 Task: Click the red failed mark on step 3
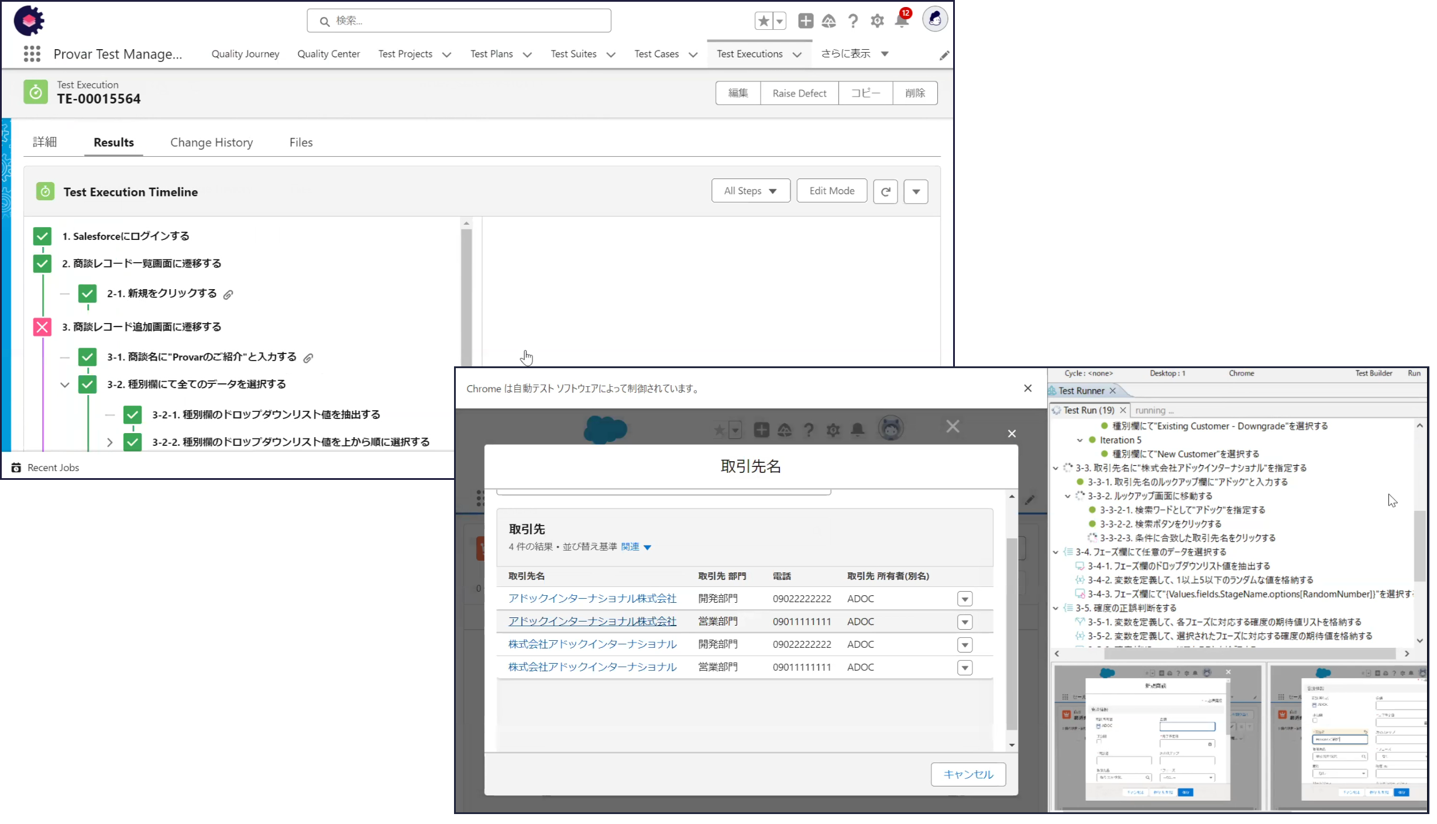coord(42,327)
